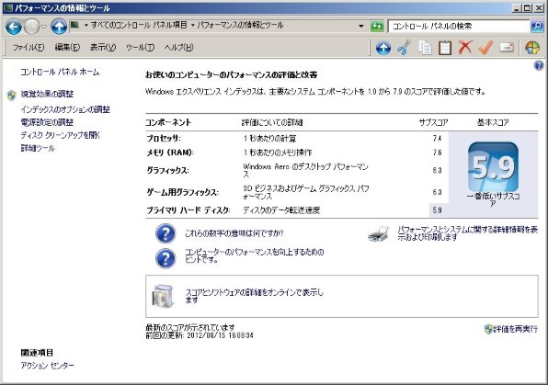Open the ヘルプ(H) menu
548x385 pixels.
(178, 47)
